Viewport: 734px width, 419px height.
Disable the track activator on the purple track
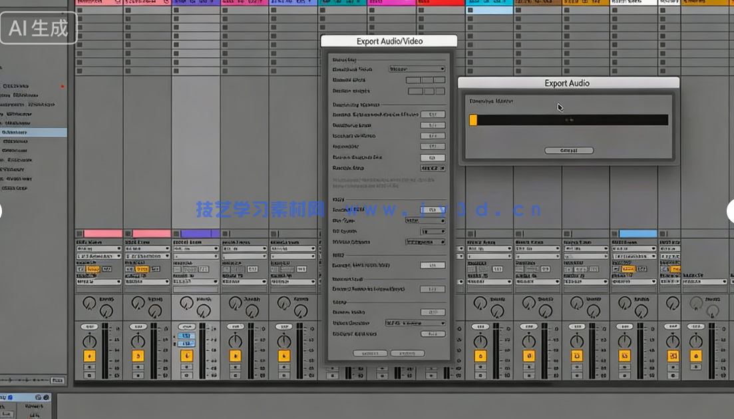click(186, 356)
